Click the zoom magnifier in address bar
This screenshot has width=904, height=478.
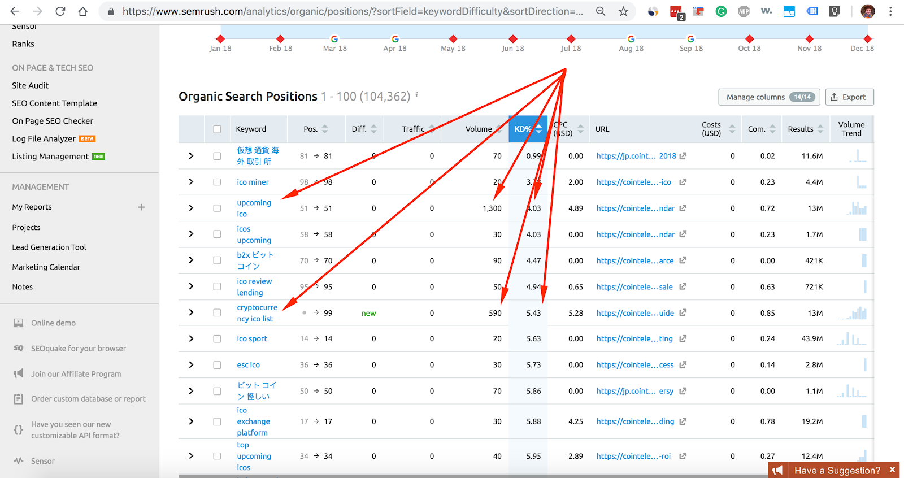[x=601, y=11]
